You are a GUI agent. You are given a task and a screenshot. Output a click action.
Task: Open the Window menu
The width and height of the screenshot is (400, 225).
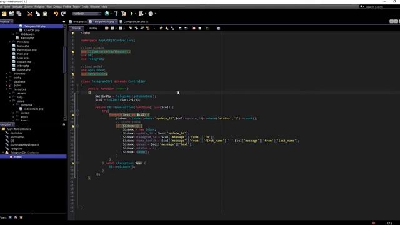[x=95, y=6]
